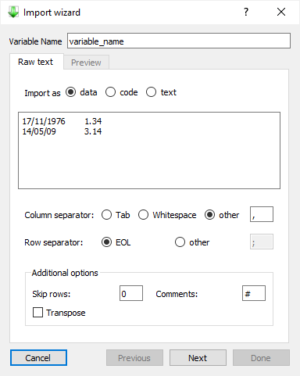The height and width of the screenshot is (376, 300).
Task: Select other column separator option
Action: click(209, 215)
